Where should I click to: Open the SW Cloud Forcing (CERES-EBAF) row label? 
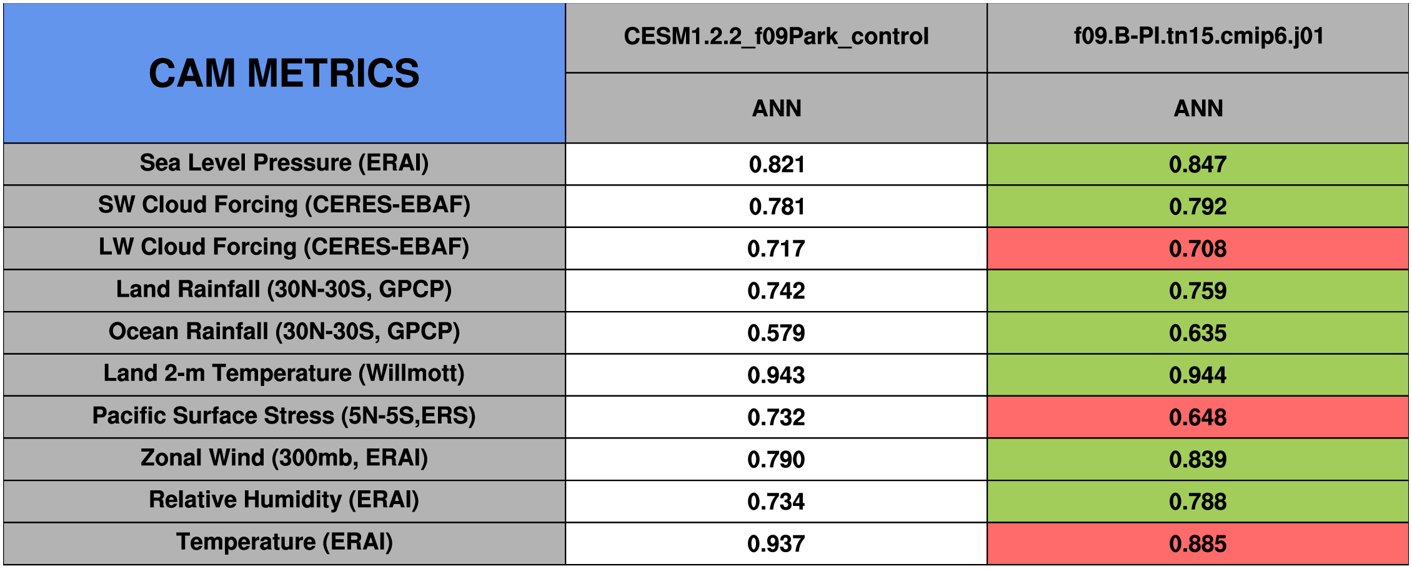point(284,205)
